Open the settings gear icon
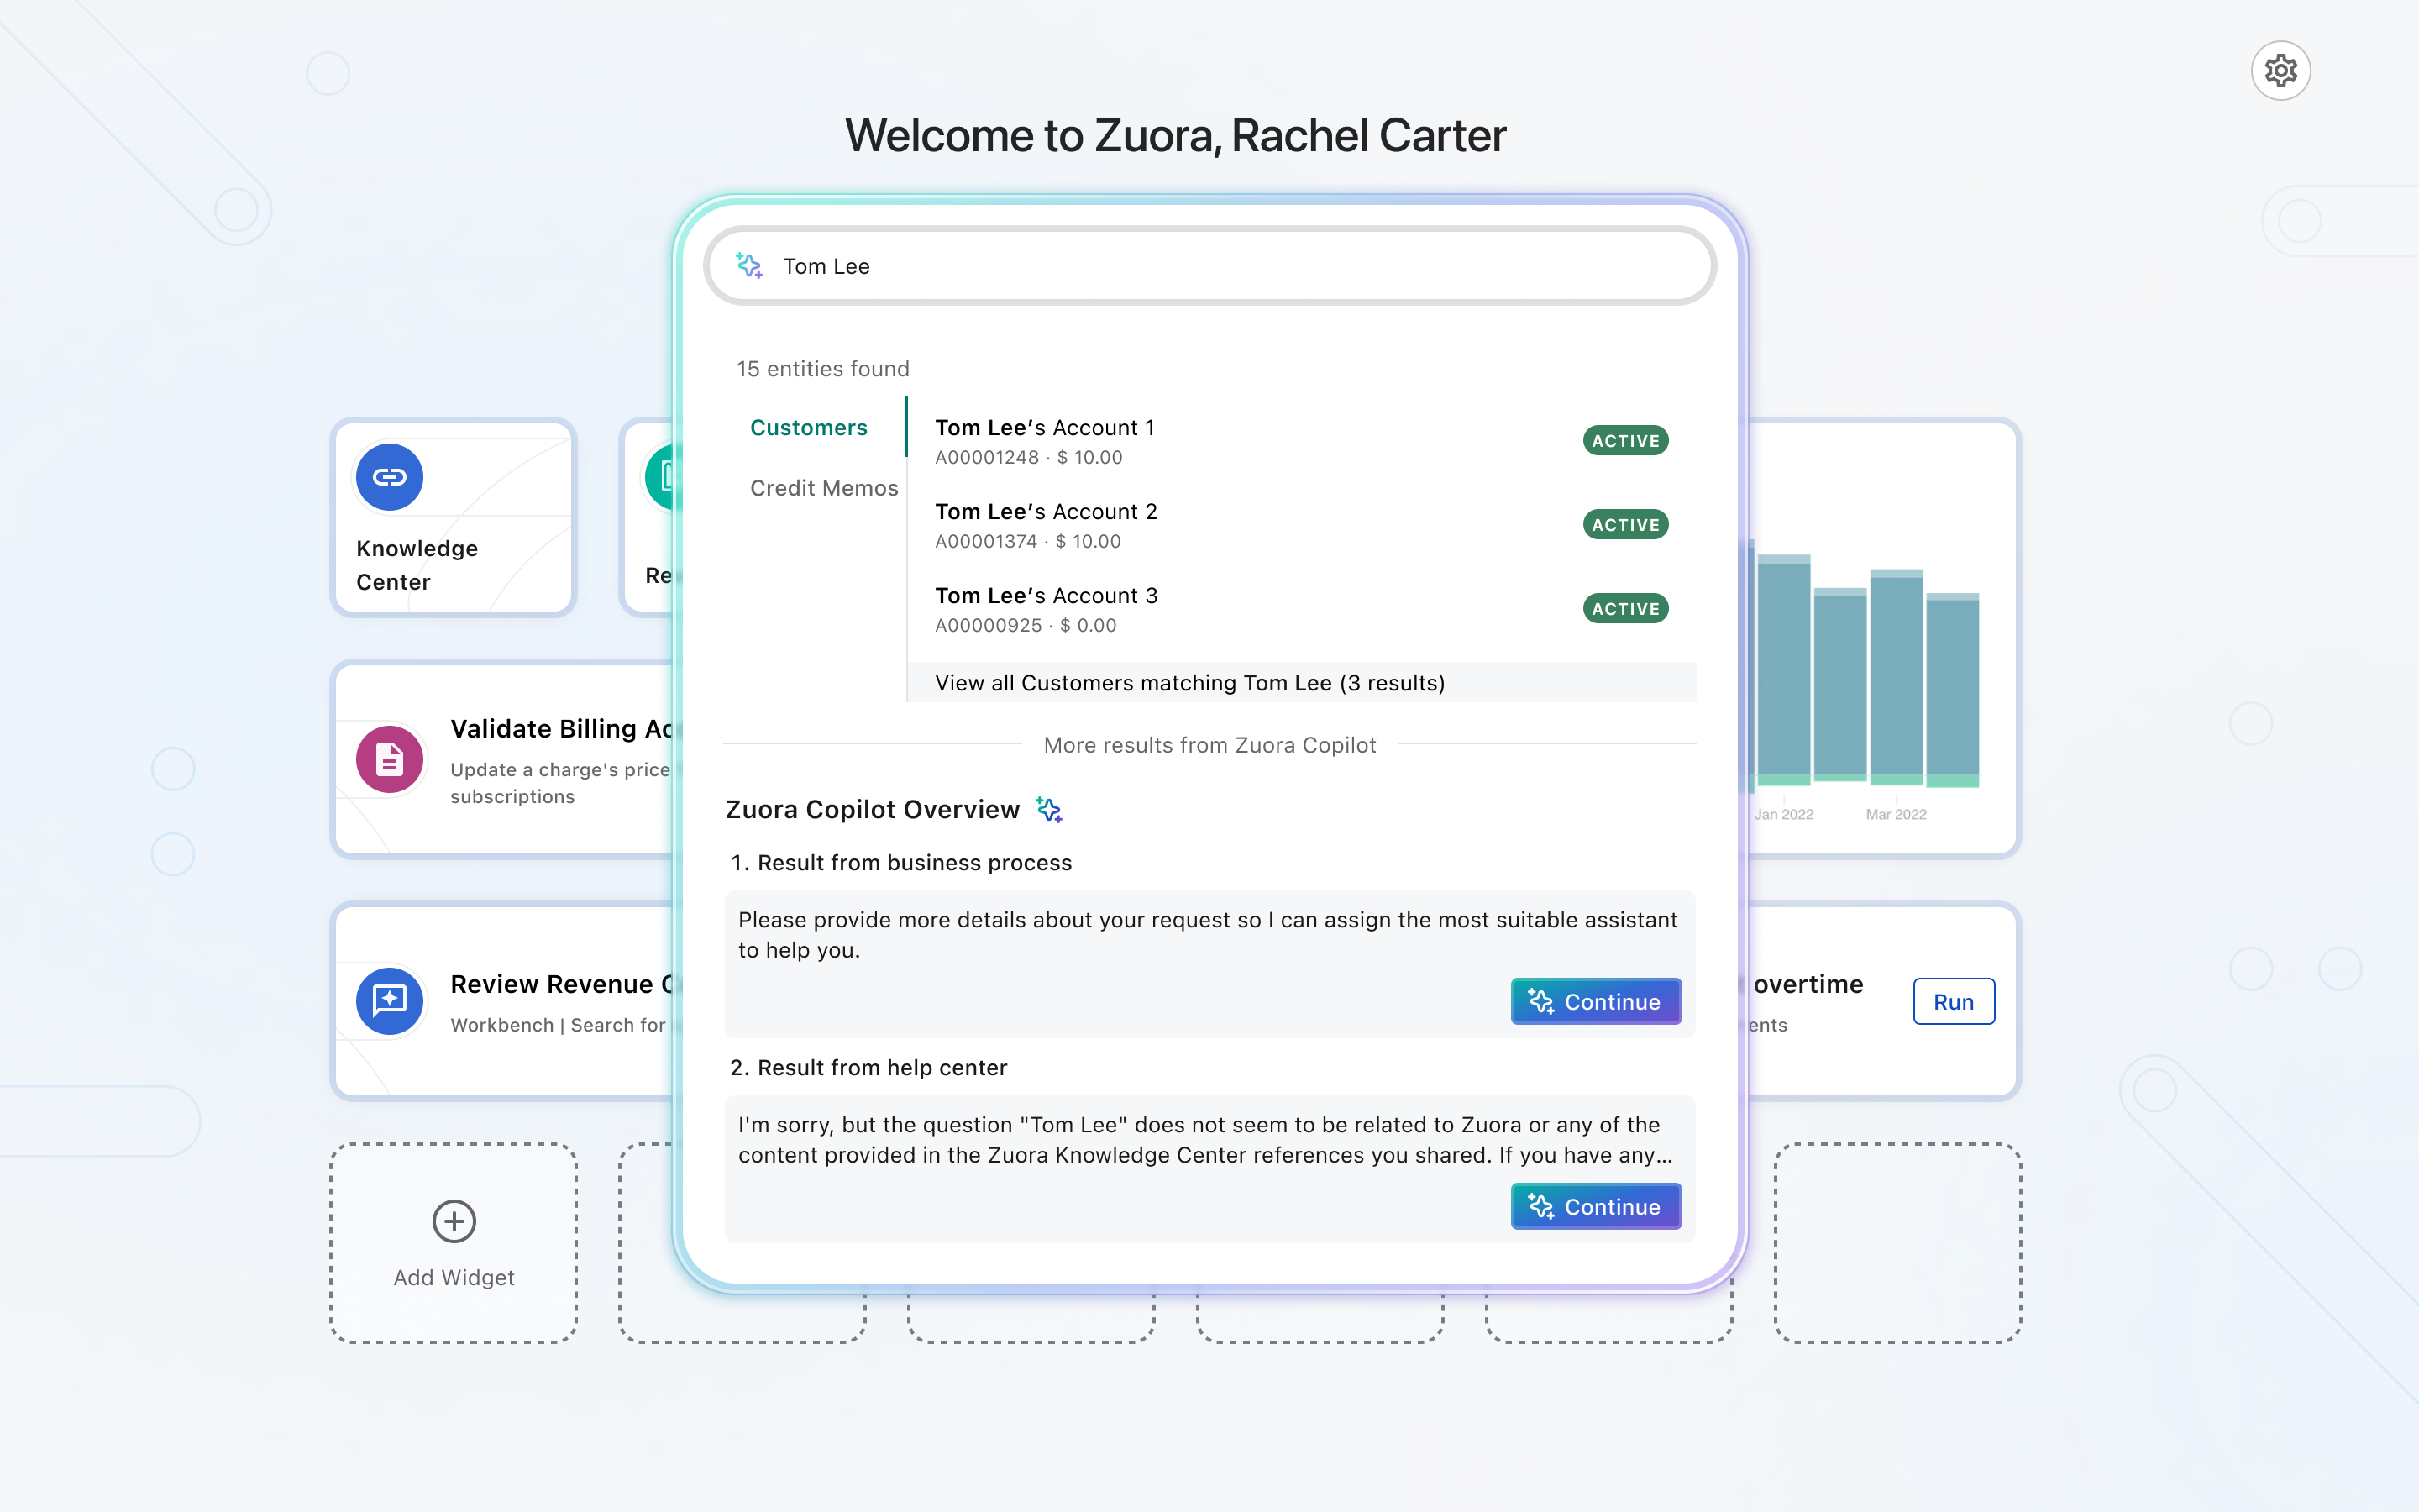2419x1512 pixels. [2280, 71]
